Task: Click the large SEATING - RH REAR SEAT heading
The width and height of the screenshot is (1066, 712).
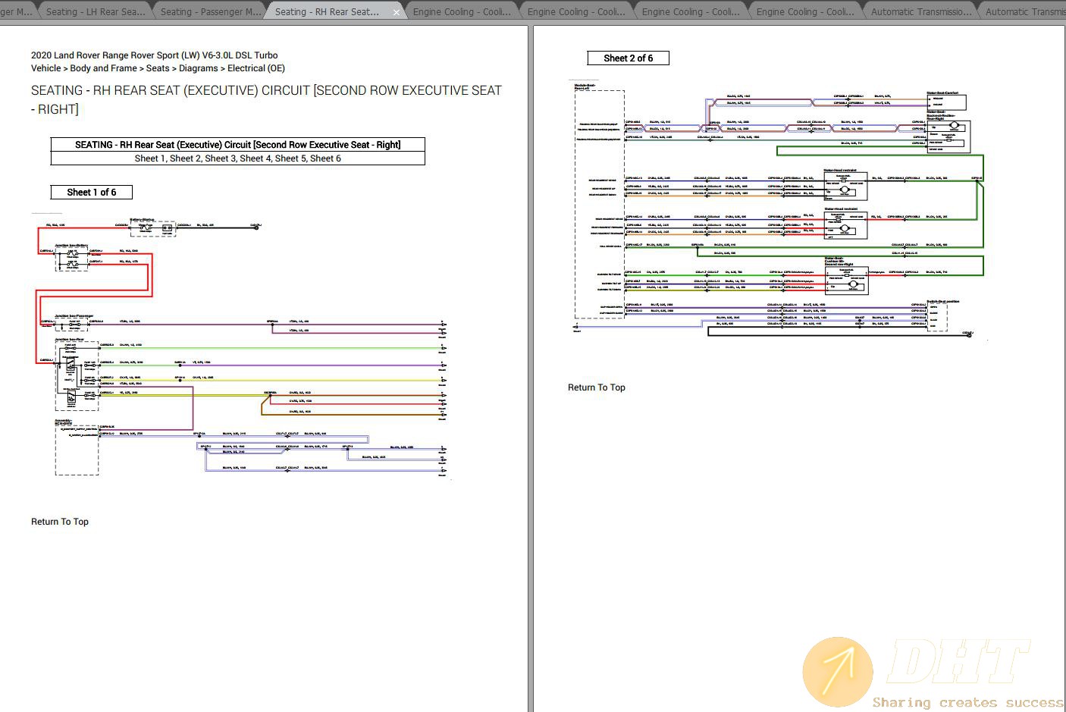Action: point(266,99)
